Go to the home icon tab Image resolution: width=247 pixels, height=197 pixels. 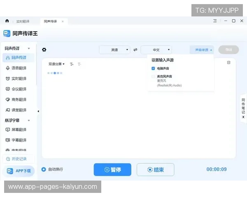tap(7, 21)
